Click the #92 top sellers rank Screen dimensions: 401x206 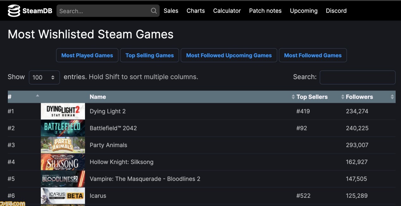pos(302,128)
